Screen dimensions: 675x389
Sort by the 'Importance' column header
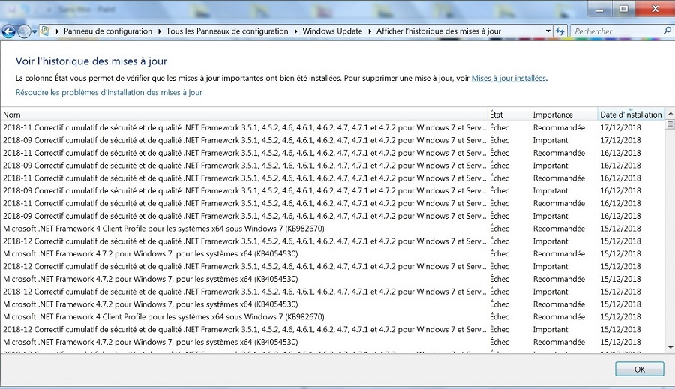pyautogui.click(x=564, y=115)
